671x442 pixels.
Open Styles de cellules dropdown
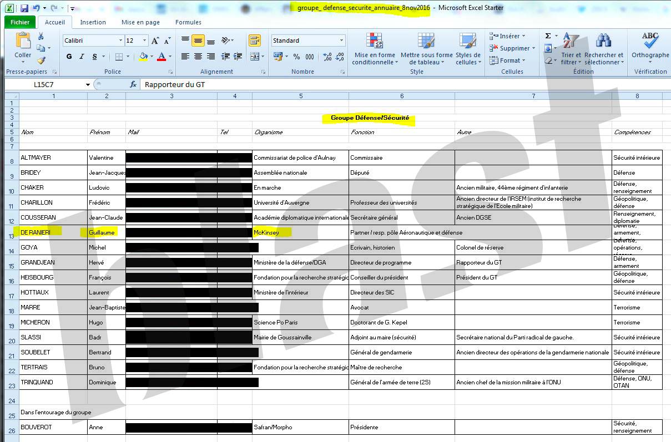tap(468, 49)
